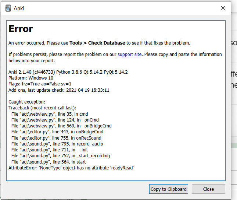Place cursor on the Anki 2.1.40 version line

(68, 72)
